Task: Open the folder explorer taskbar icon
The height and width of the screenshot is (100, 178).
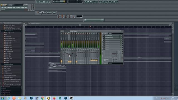Action: 20,98
